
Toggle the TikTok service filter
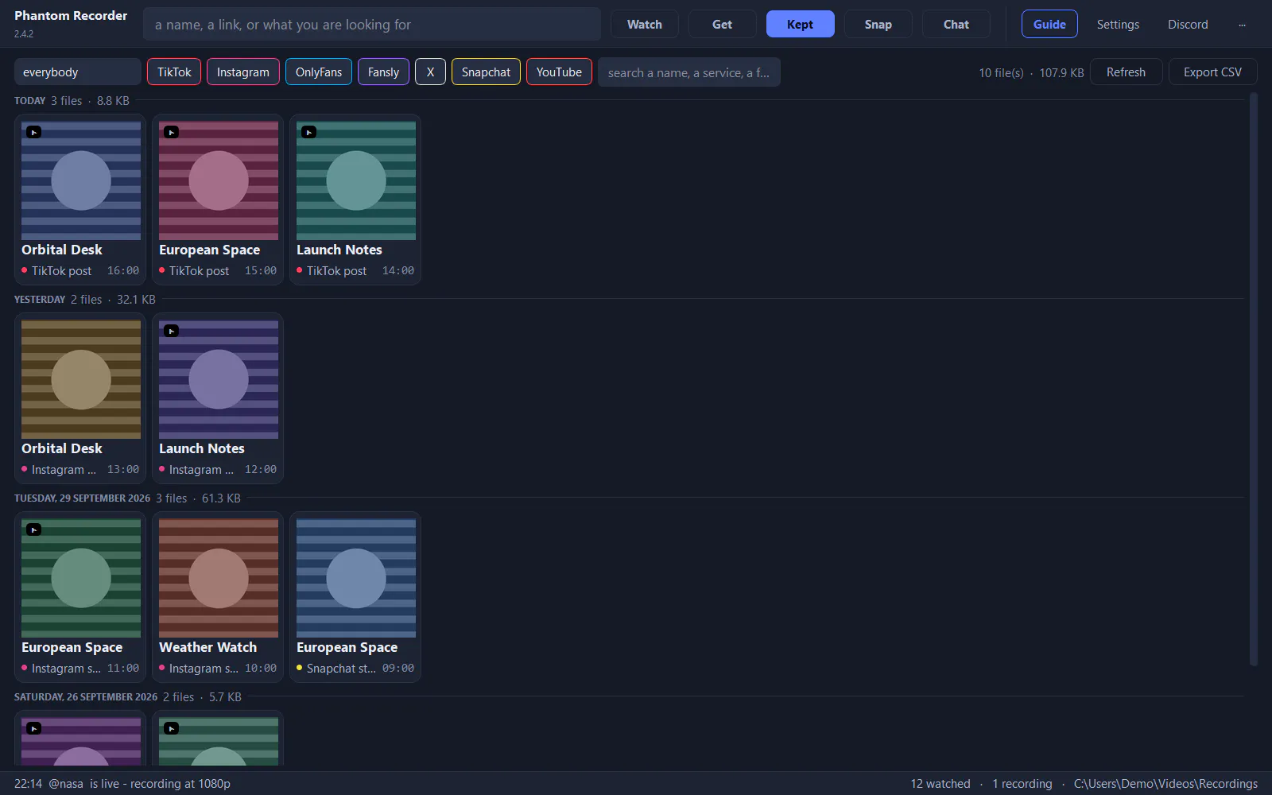[174, 72]
